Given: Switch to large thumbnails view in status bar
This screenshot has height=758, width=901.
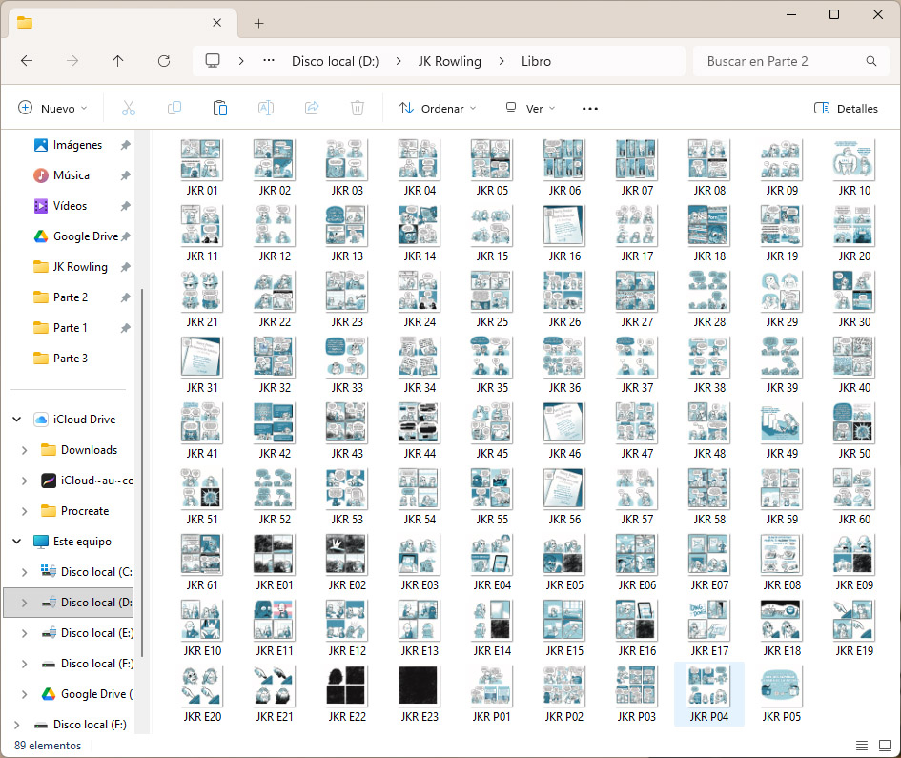Looking at the screenshot, I should [x=883, y=746].
